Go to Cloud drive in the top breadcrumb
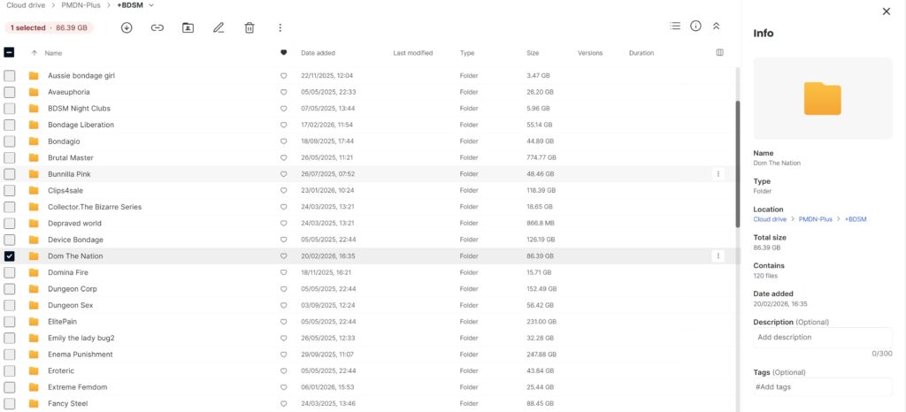906x412 pixels. point(26,4)
